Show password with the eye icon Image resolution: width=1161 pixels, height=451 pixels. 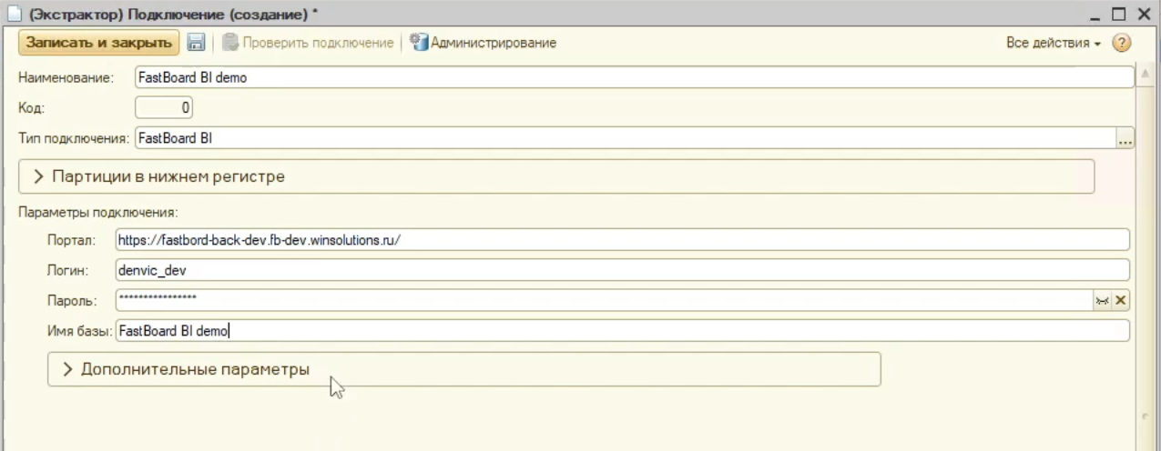(x=1102, y=301)
